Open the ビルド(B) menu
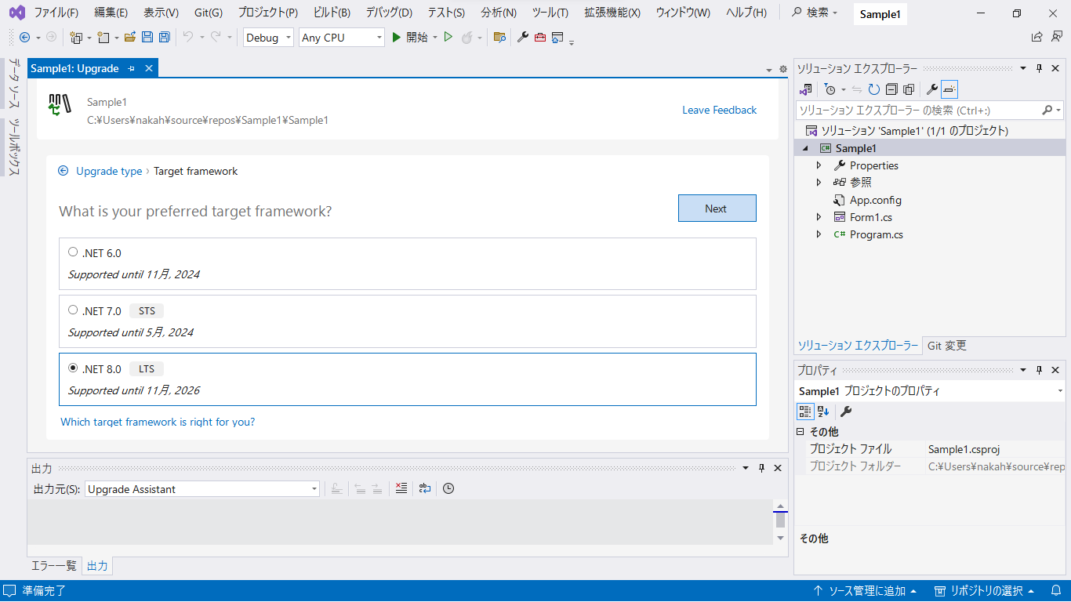1071x602 pixels. (x=331, y=13)
